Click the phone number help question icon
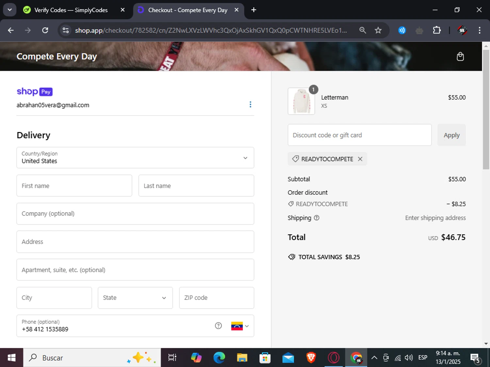 (x=218, y=326)
